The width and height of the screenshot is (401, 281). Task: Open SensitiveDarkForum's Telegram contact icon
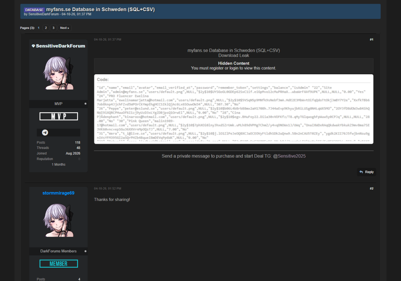pos(45,132)
